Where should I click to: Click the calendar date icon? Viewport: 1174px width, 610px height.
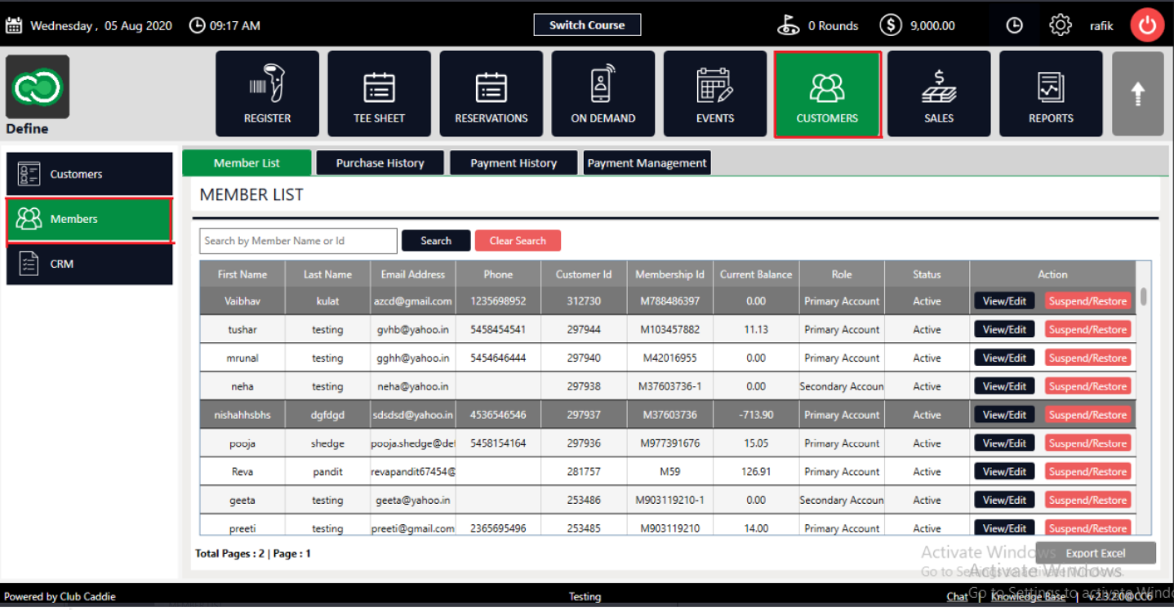coord(14,25)
